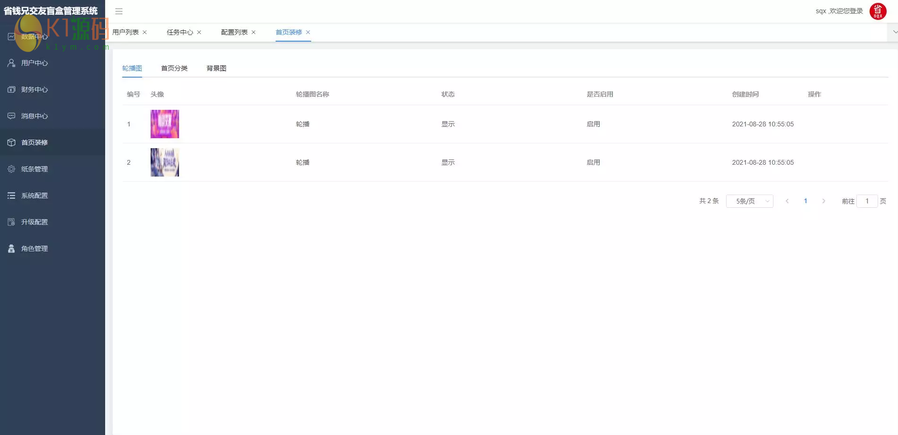Go to the next page arrow
The image size is (898, 435).
824,201
